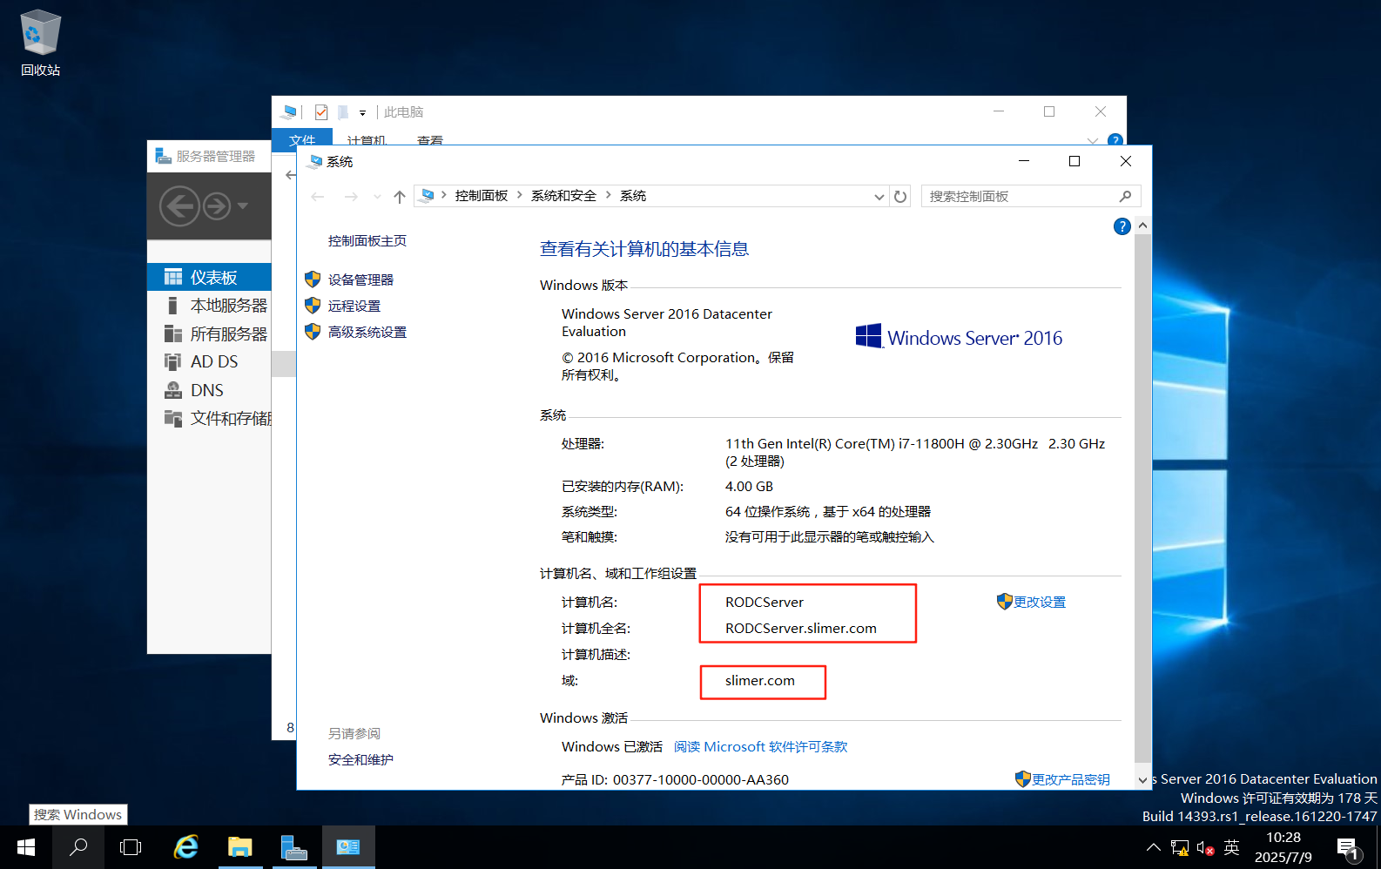Go up one level in the System window
Screen dimensions: 1381x869
tap(400, 197)
